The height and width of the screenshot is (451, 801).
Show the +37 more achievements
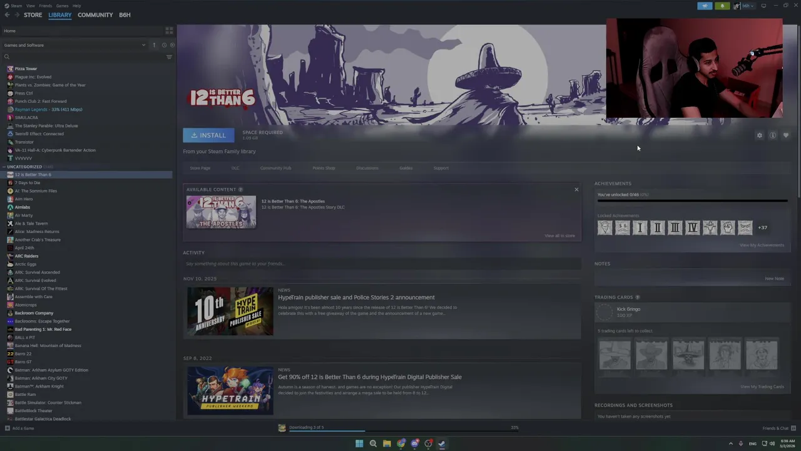click(762, 227)
